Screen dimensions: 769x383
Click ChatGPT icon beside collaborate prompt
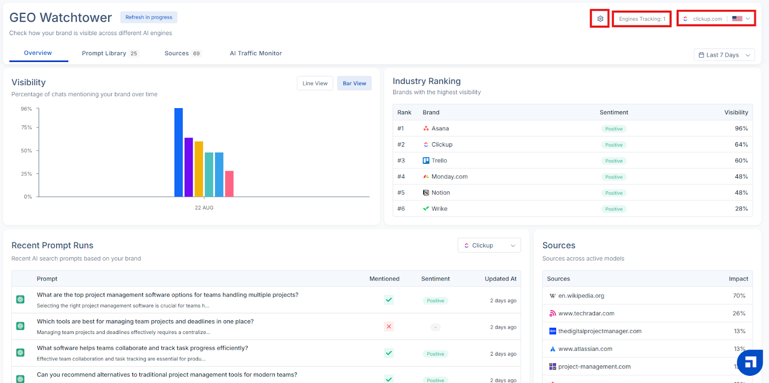point(20,353)
